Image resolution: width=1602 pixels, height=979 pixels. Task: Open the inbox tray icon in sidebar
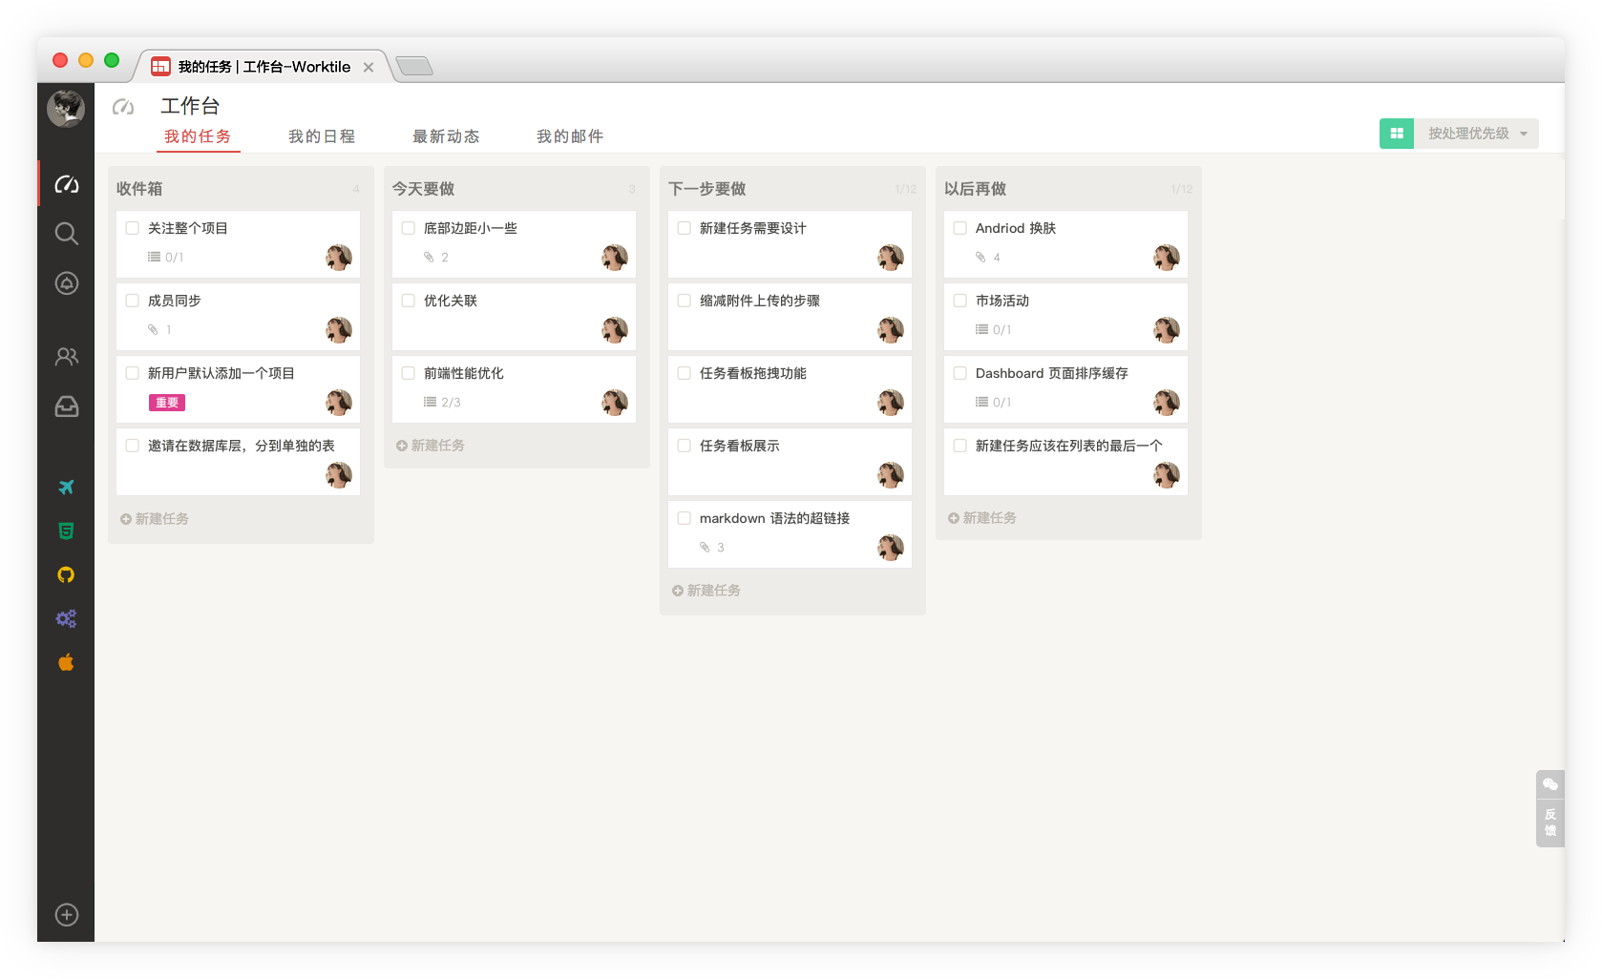66,406
